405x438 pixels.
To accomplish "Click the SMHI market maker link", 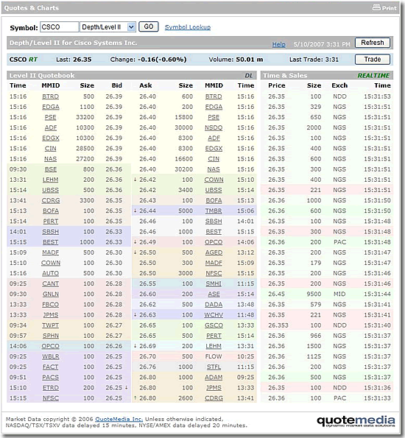I will point(214,283).
